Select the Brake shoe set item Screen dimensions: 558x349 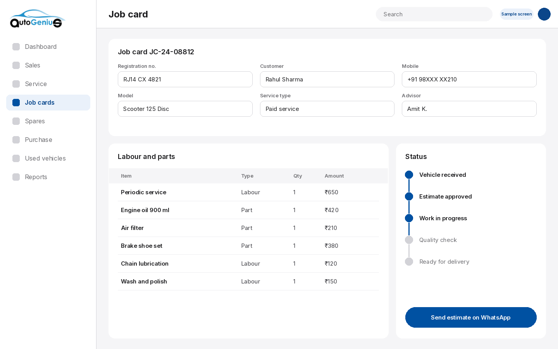[141, 245]
